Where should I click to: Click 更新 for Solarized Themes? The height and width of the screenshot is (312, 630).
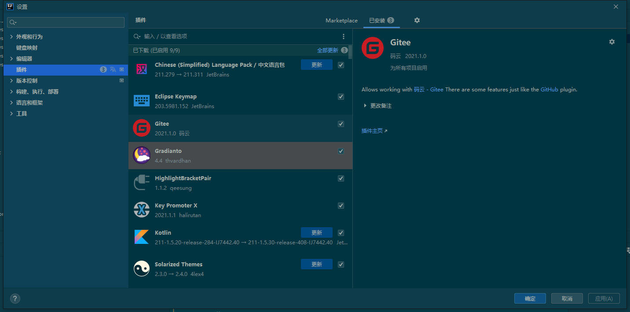click(x=317, y=264)
